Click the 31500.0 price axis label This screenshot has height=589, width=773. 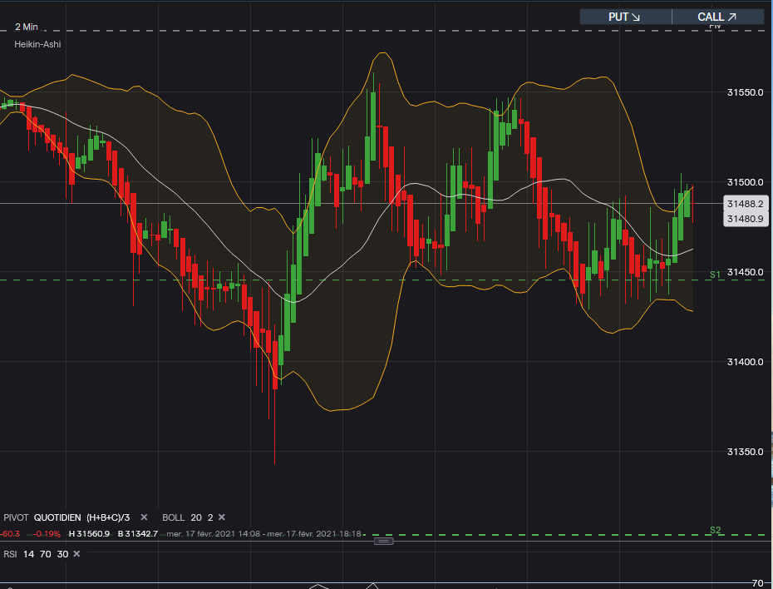click(745, 182)
